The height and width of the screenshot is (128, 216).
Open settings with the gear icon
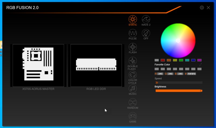coord(202,8)
